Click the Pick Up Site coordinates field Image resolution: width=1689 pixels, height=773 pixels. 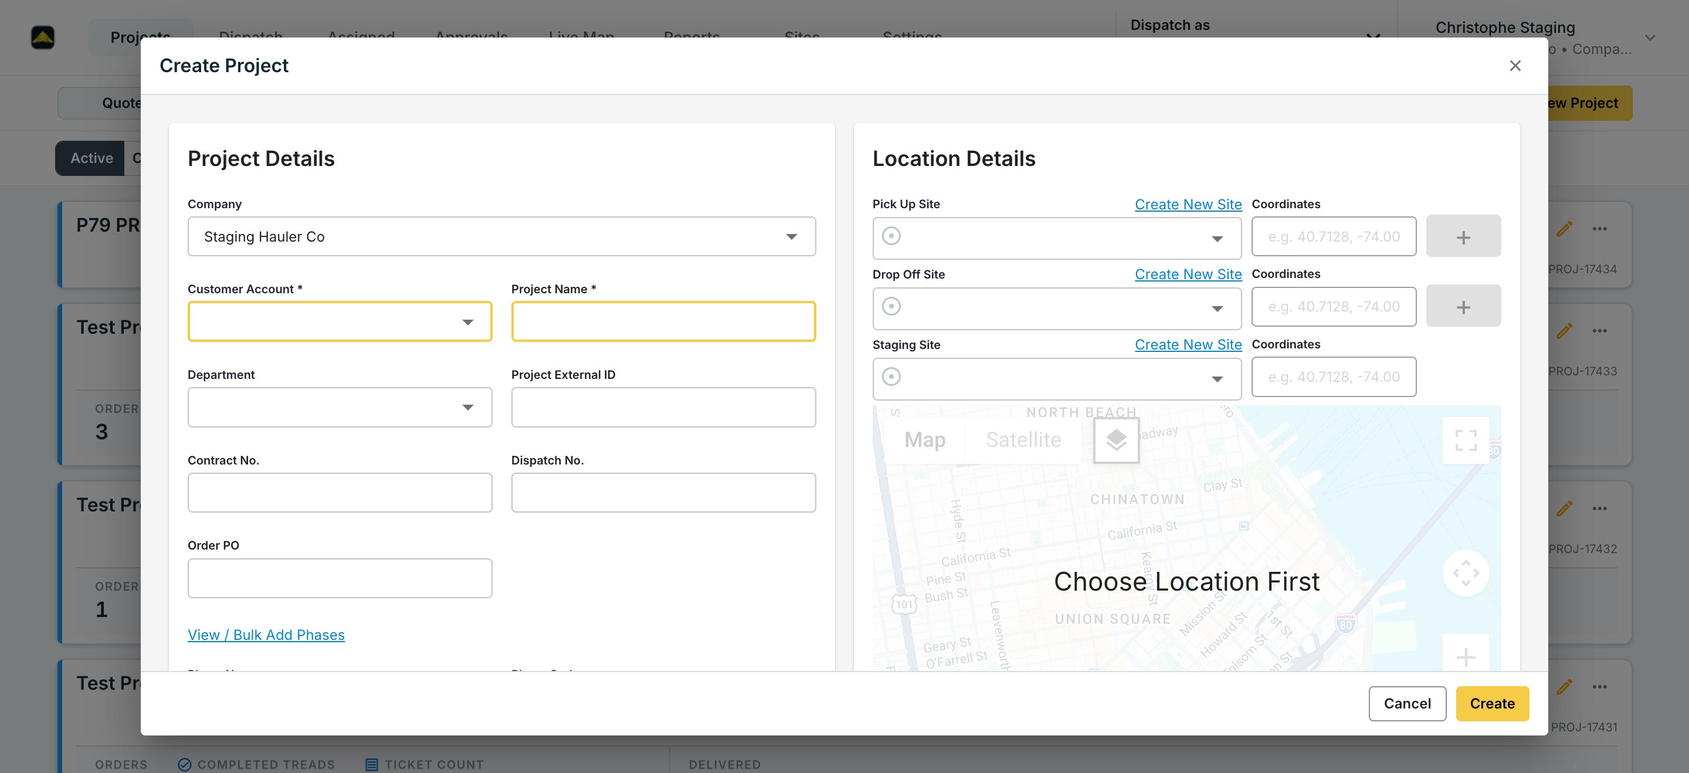click(x=1334, y=236)
